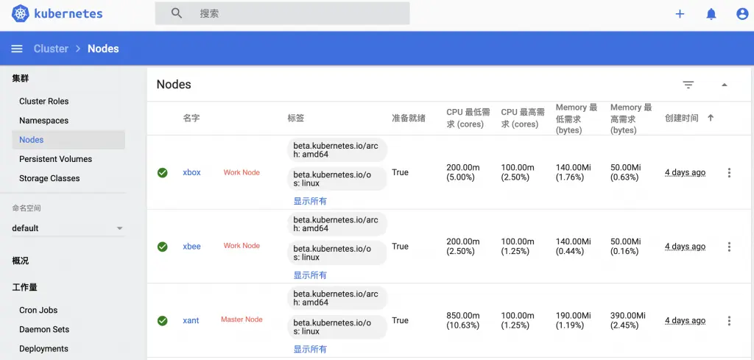This screenshot has width=754, height=360.
Task: Click the search input field
Action: (295, 13)
